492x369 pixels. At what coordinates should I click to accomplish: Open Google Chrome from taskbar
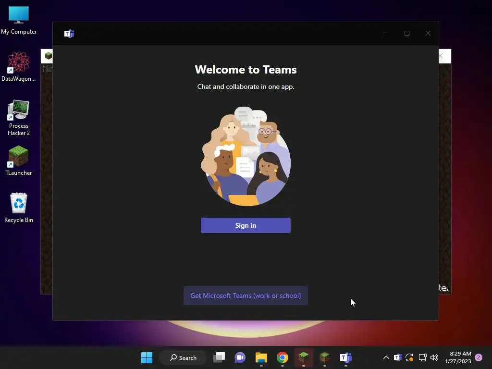[x=283, y=357]
